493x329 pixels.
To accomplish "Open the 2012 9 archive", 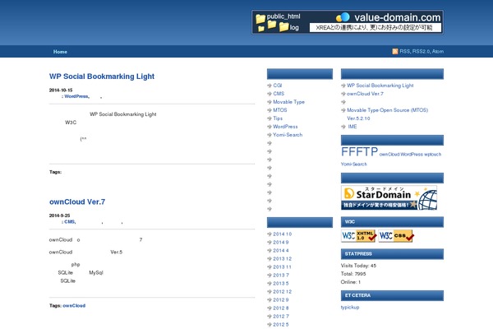I will 281,299.
